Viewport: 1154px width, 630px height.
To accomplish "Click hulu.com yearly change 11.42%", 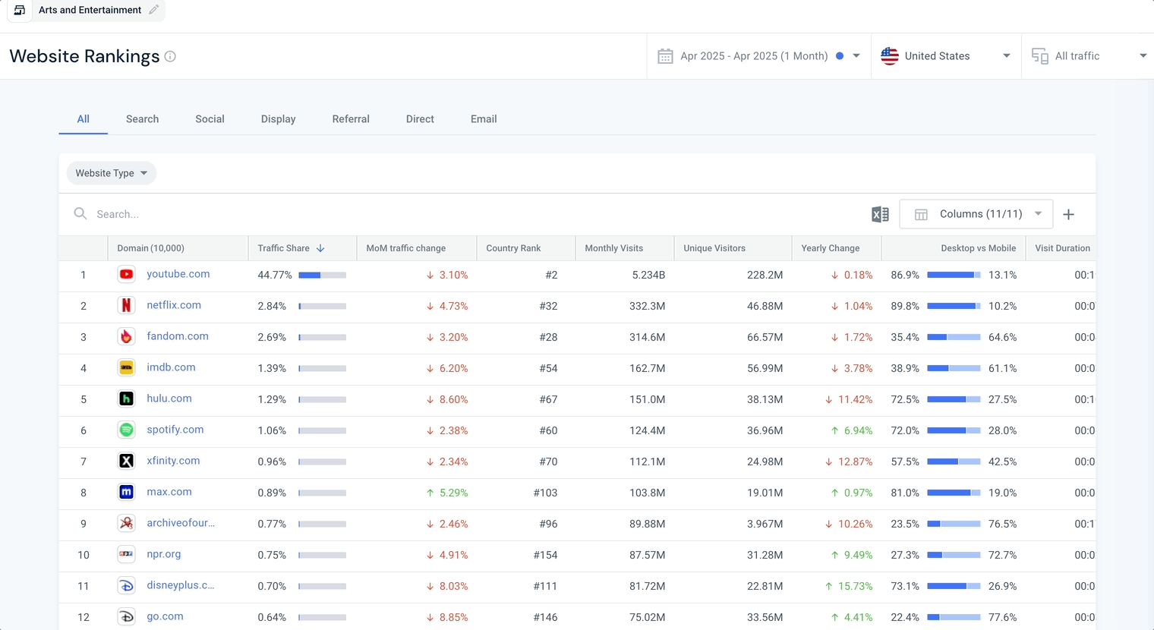I will tap(849, 399).
